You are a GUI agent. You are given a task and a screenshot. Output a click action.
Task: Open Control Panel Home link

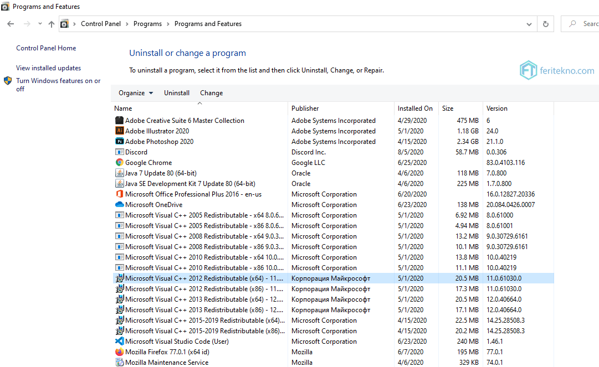(46, 48)
